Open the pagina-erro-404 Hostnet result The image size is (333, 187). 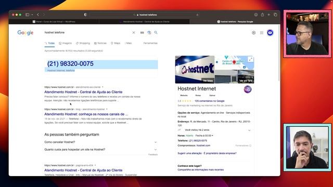[x=83, y=170]
